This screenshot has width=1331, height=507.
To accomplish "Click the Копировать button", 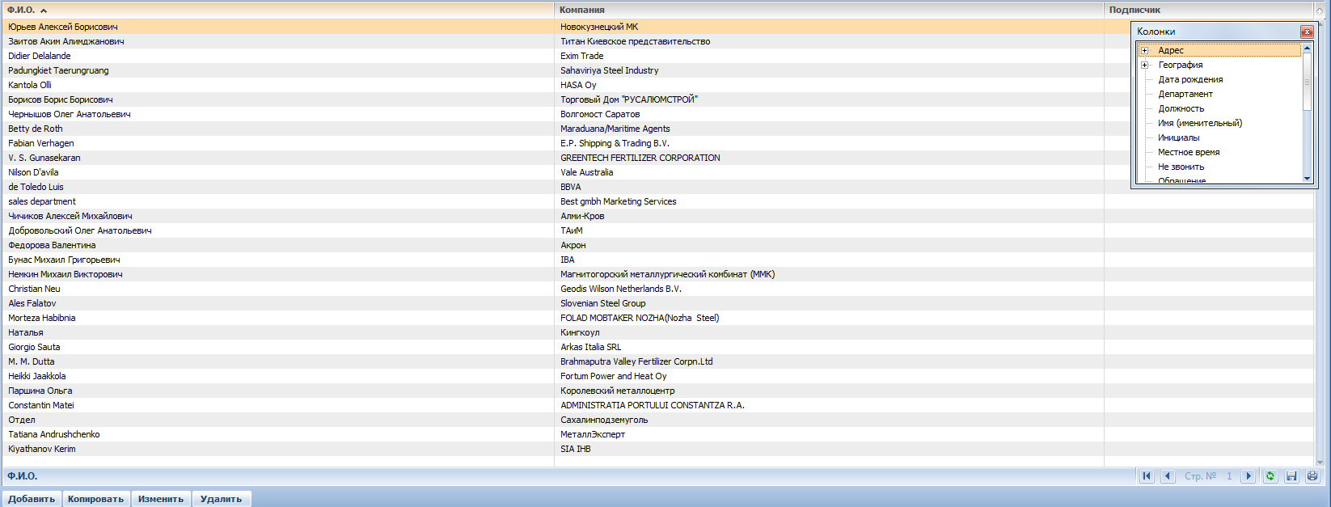I will click(95, 499).
